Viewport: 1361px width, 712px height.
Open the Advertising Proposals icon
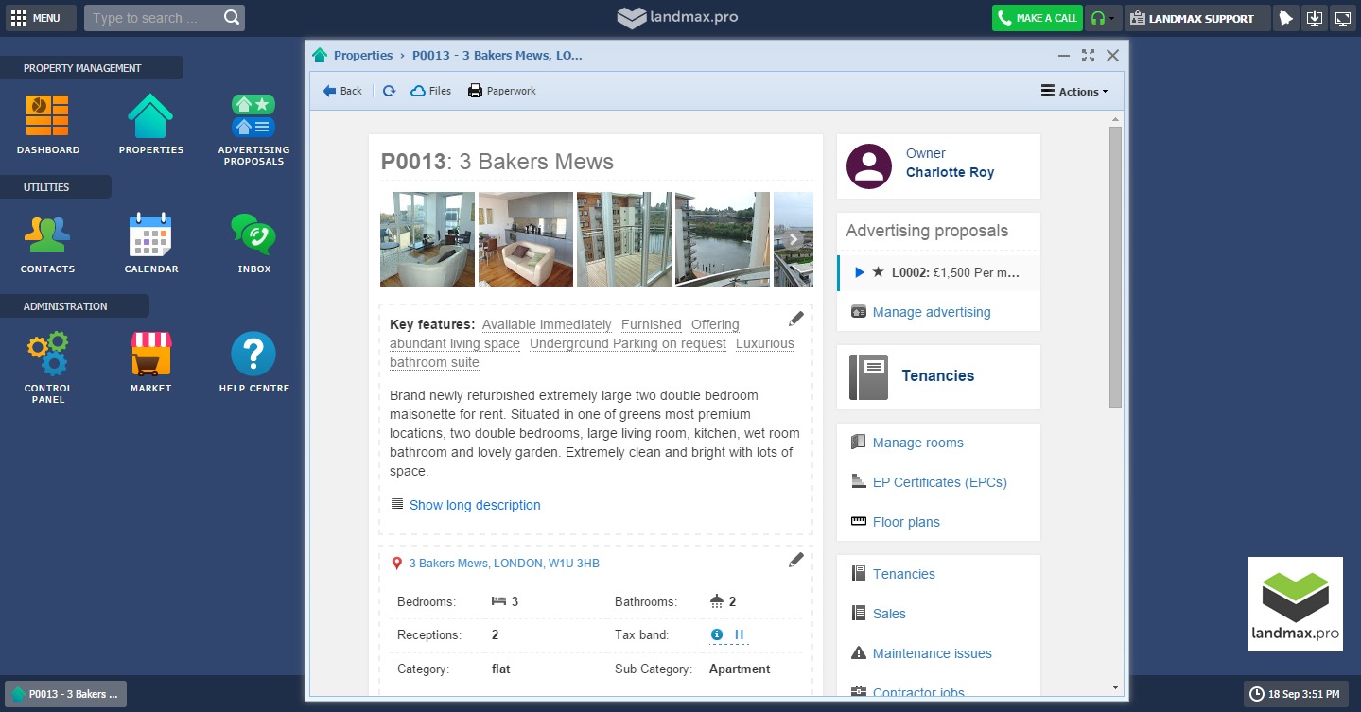pos(253,117)
